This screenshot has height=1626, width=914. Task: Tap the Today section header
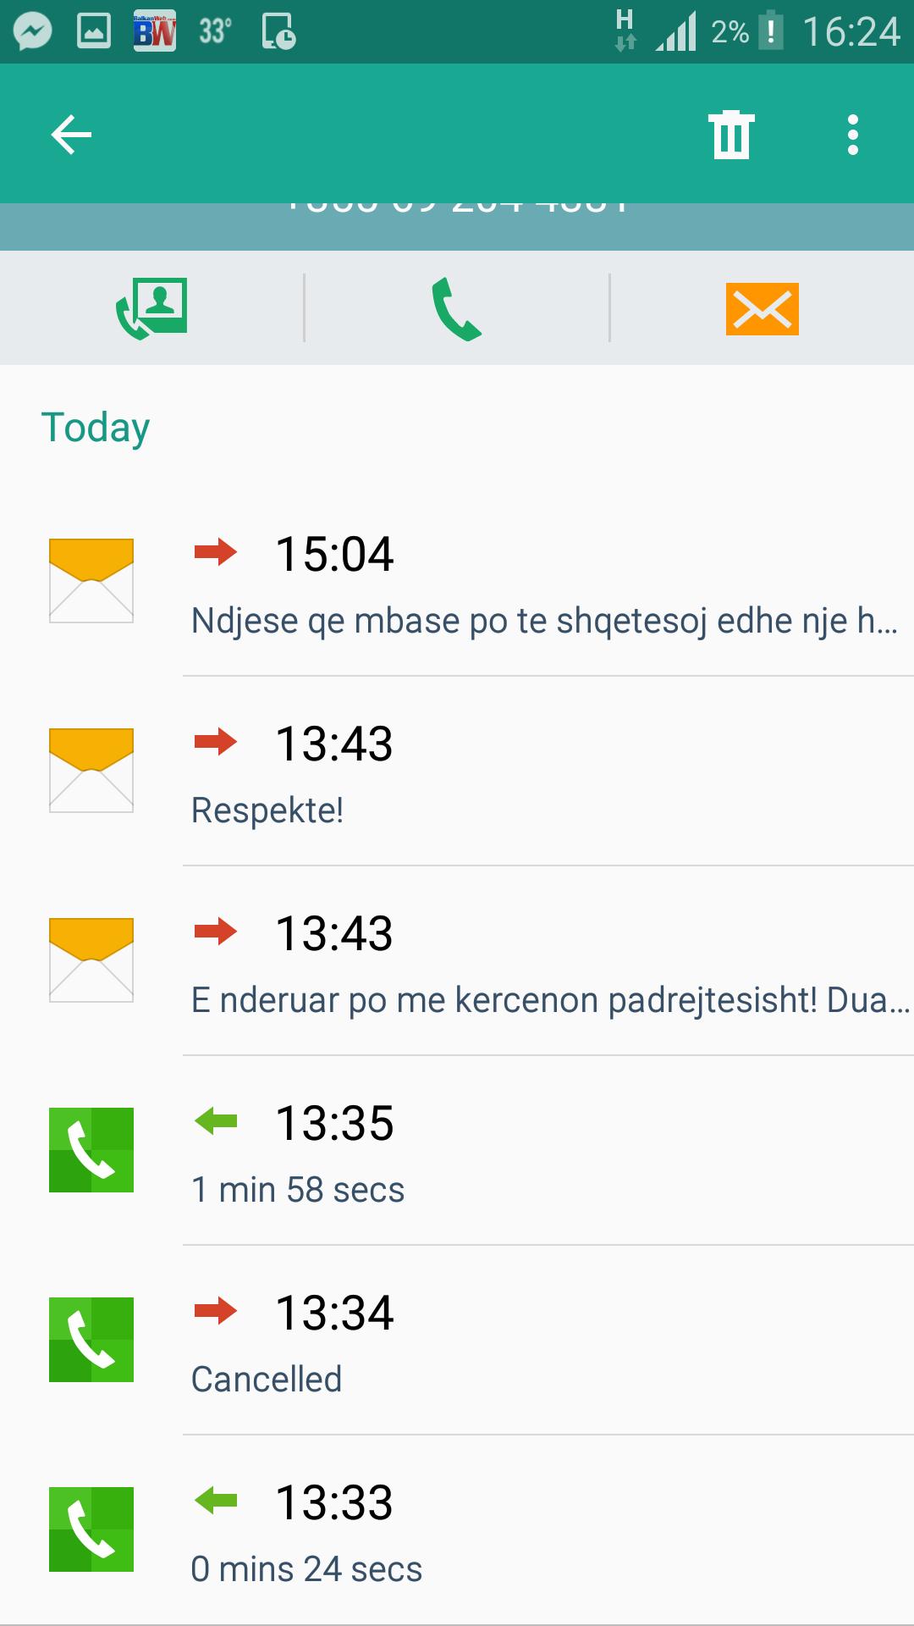pyautogui.click(x=96, y=428)
